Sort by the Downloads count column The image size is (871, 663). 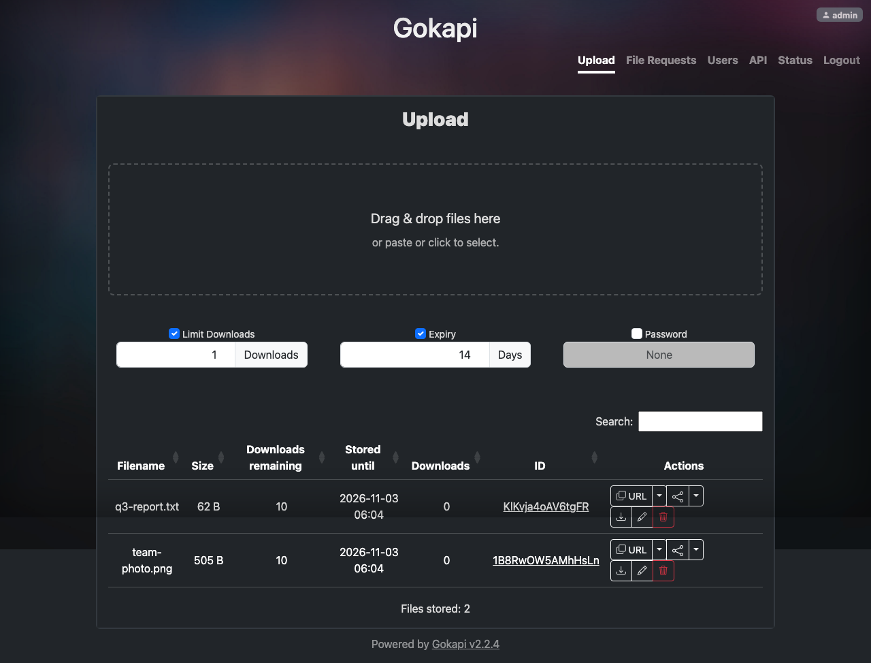tap(446, 457)
